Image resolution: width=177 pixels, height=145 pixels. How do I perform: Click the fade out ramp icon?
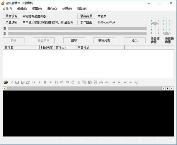pos(119,82)
